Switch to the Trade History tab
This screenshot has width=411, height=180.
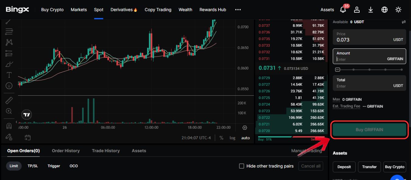[106, 151]
